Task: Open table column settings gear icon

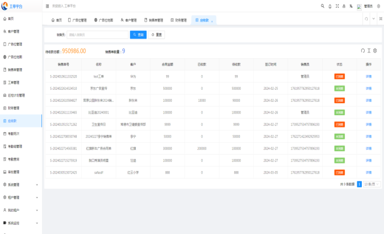Action: [x=375, y=51]
